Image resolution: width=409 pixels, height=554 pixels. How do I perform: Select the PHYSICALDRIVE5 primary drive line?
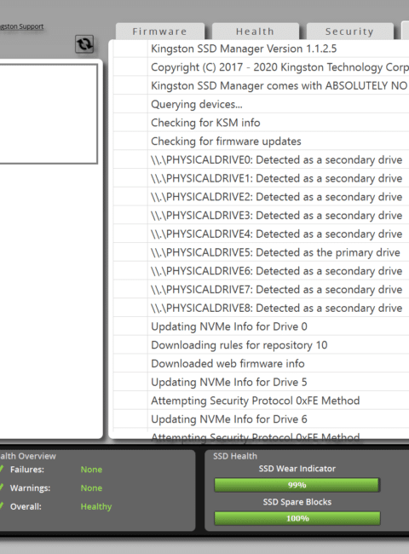point(261,252)
